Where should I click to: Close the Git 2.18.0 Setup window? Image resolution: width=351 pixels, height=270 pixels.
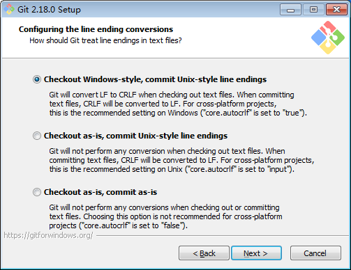click(336, 10)
